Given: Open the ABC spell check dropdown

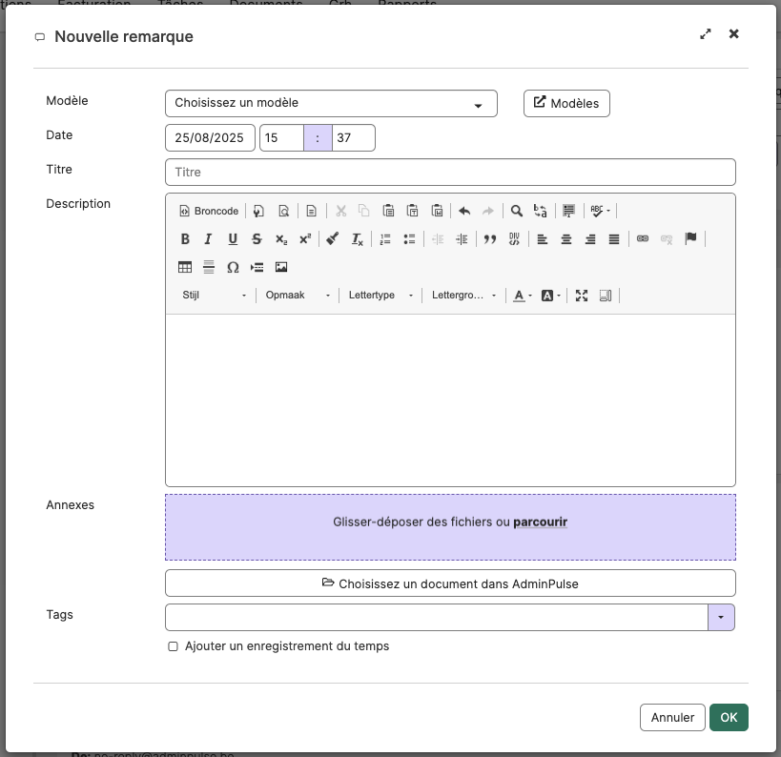Looking at the screenshot, I should (600, 211).
